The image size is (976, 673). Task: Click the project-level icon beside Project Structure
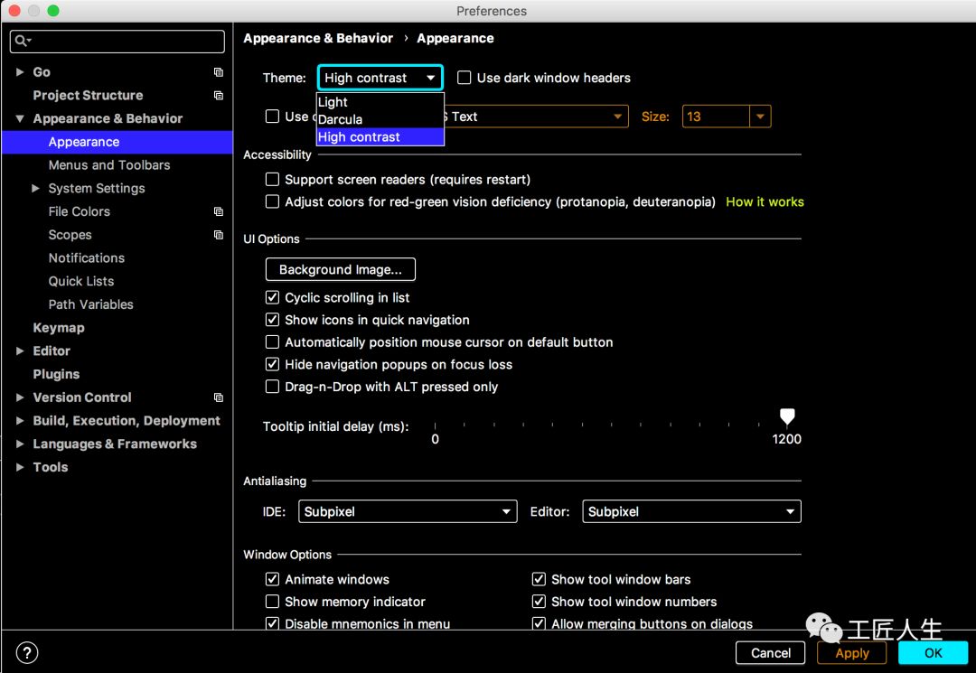[x=218, y=95]
